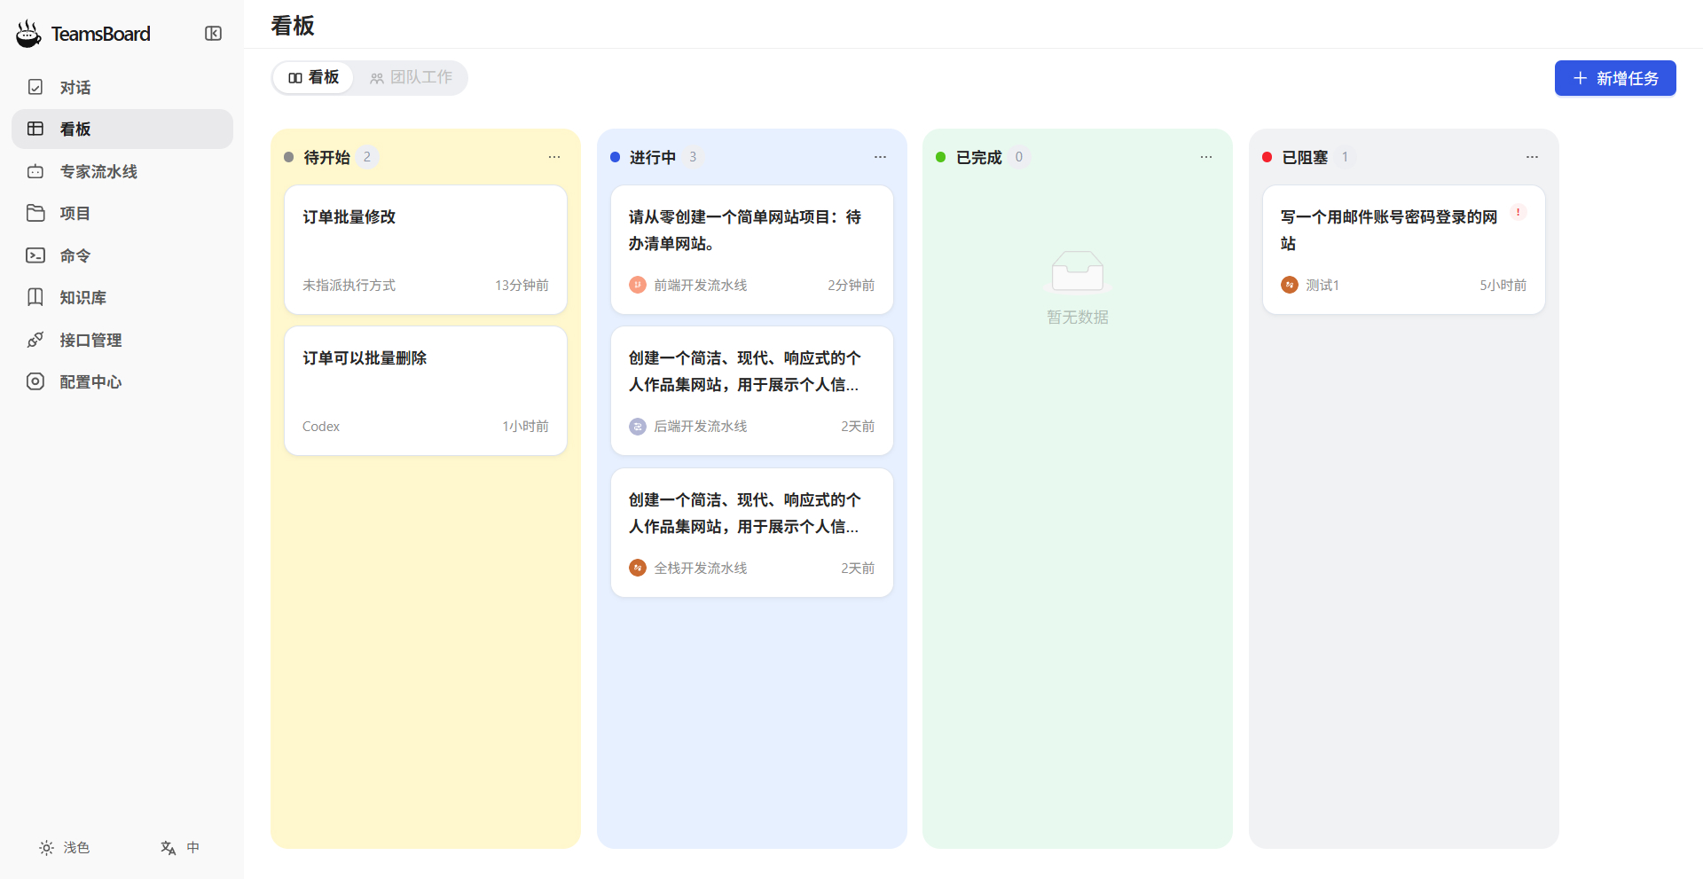Open the 已阻塞 column options menu
1703x879 pixels.
(x=1532, y=157)
